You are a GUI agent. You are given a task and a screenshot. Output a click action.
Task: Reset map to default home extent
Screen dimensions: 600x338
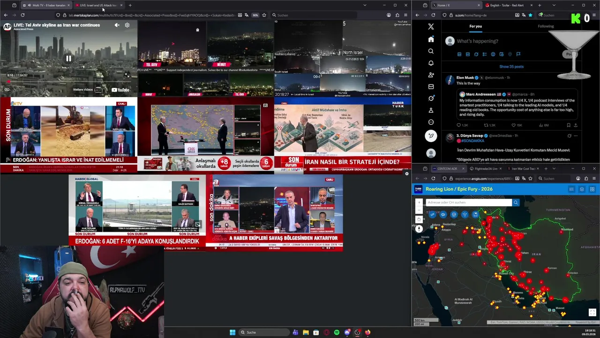tap(419, 220)
